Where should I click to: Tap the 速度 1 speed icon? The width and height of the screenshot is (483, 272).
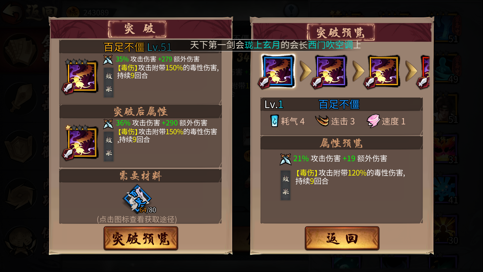coord(374,121)
